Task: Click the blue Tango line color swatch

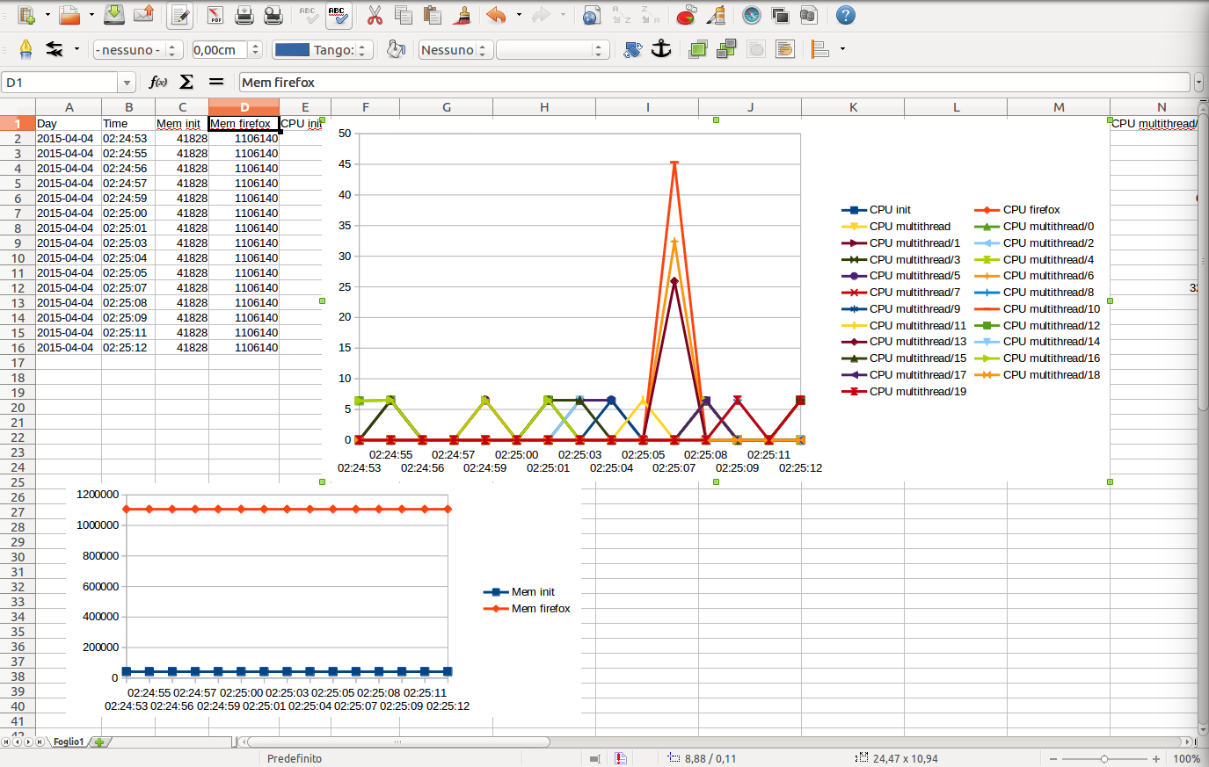Action: pyautogui.click(x=292, y=50)
